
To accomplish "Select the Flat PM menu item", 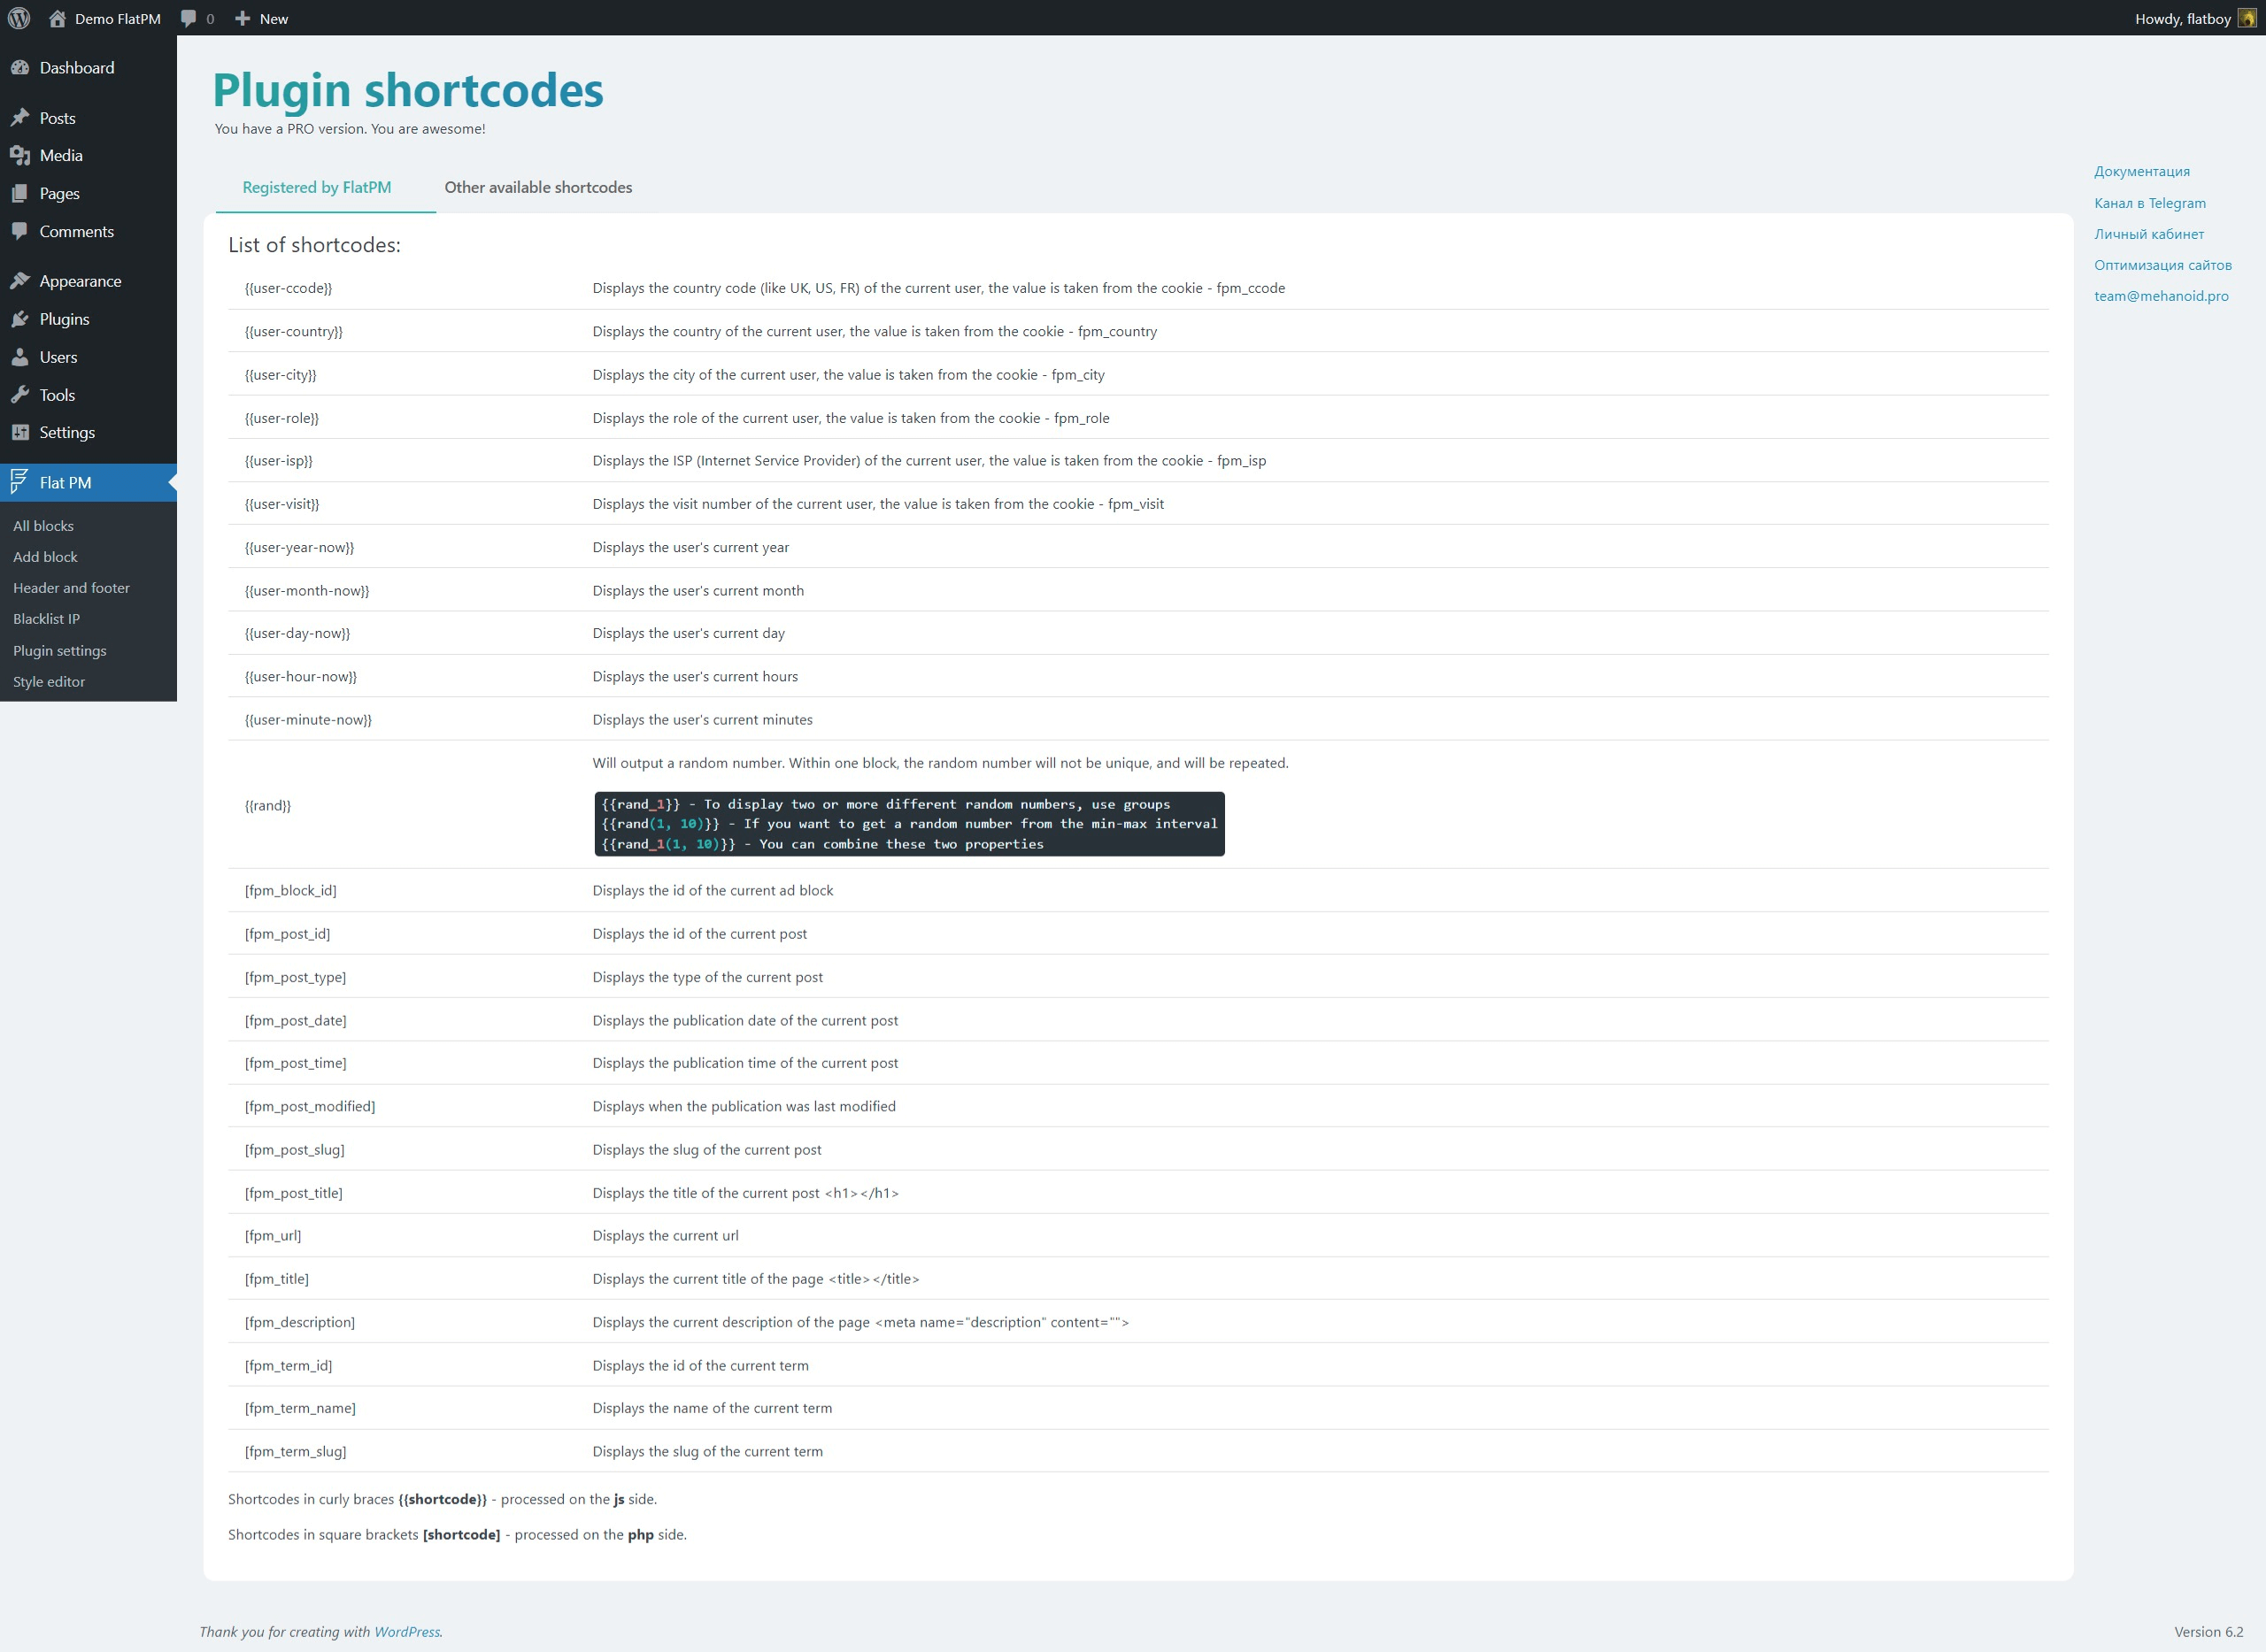I will [88, 482].
